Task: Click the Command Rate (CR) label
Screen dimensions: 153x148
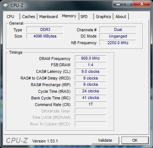Action: 53,105
